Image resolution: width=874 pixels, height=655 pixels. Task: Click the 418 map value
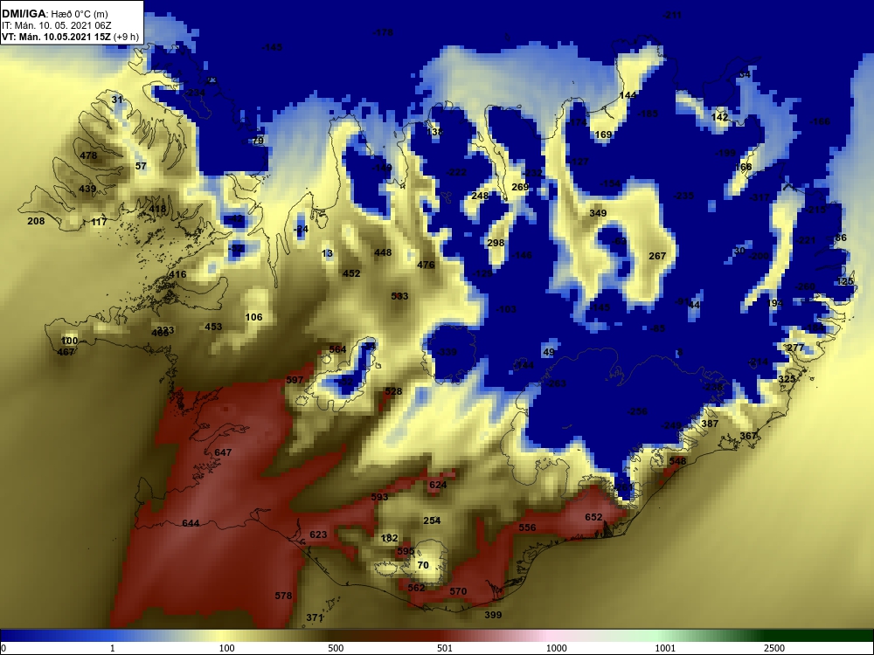(157, 210)
